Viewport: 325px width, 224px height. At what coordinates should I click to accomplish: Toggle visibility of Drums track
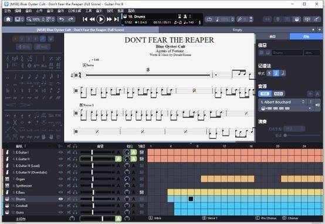[60, 199]
